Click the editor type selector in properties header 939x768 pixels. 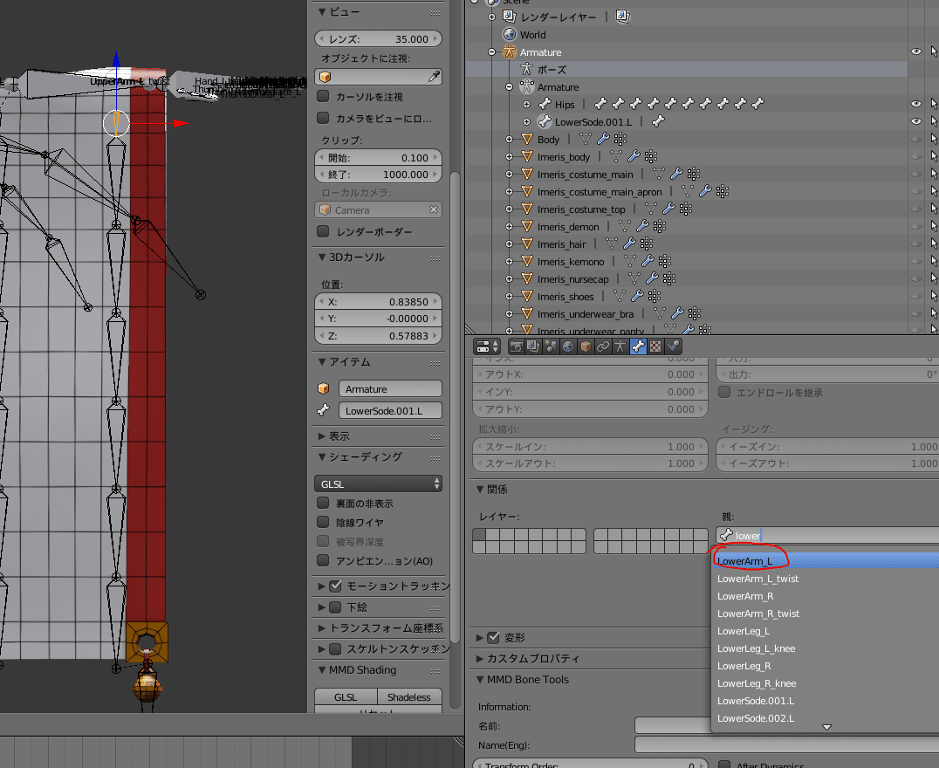487,346
